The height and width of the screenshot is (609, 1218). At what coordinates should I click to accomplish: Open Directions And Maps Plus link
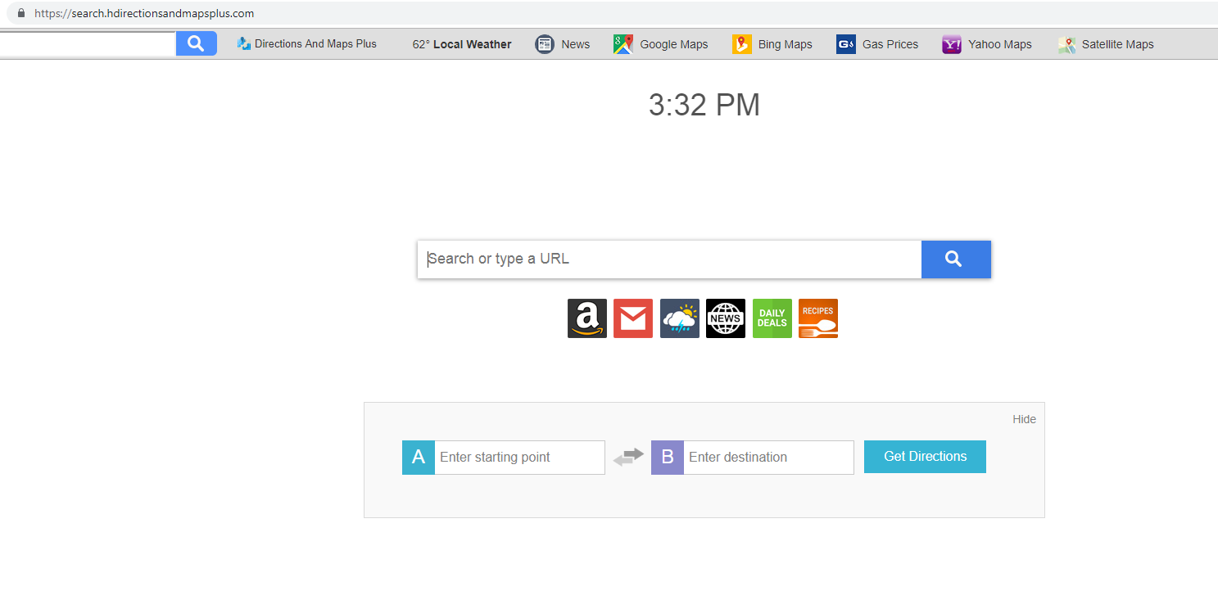(x=315, y=44)
